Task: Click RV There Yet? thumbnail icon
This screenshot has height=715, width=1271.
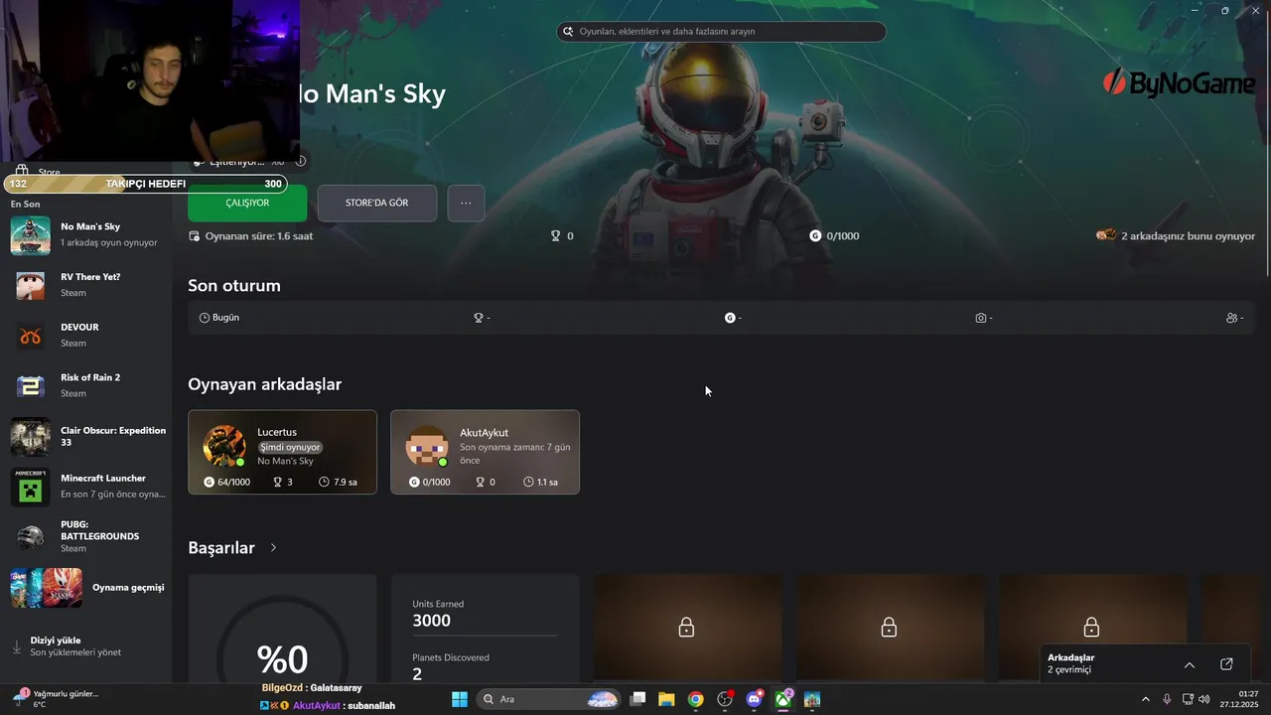Action: pyautogui.click(x=31, y=285)
